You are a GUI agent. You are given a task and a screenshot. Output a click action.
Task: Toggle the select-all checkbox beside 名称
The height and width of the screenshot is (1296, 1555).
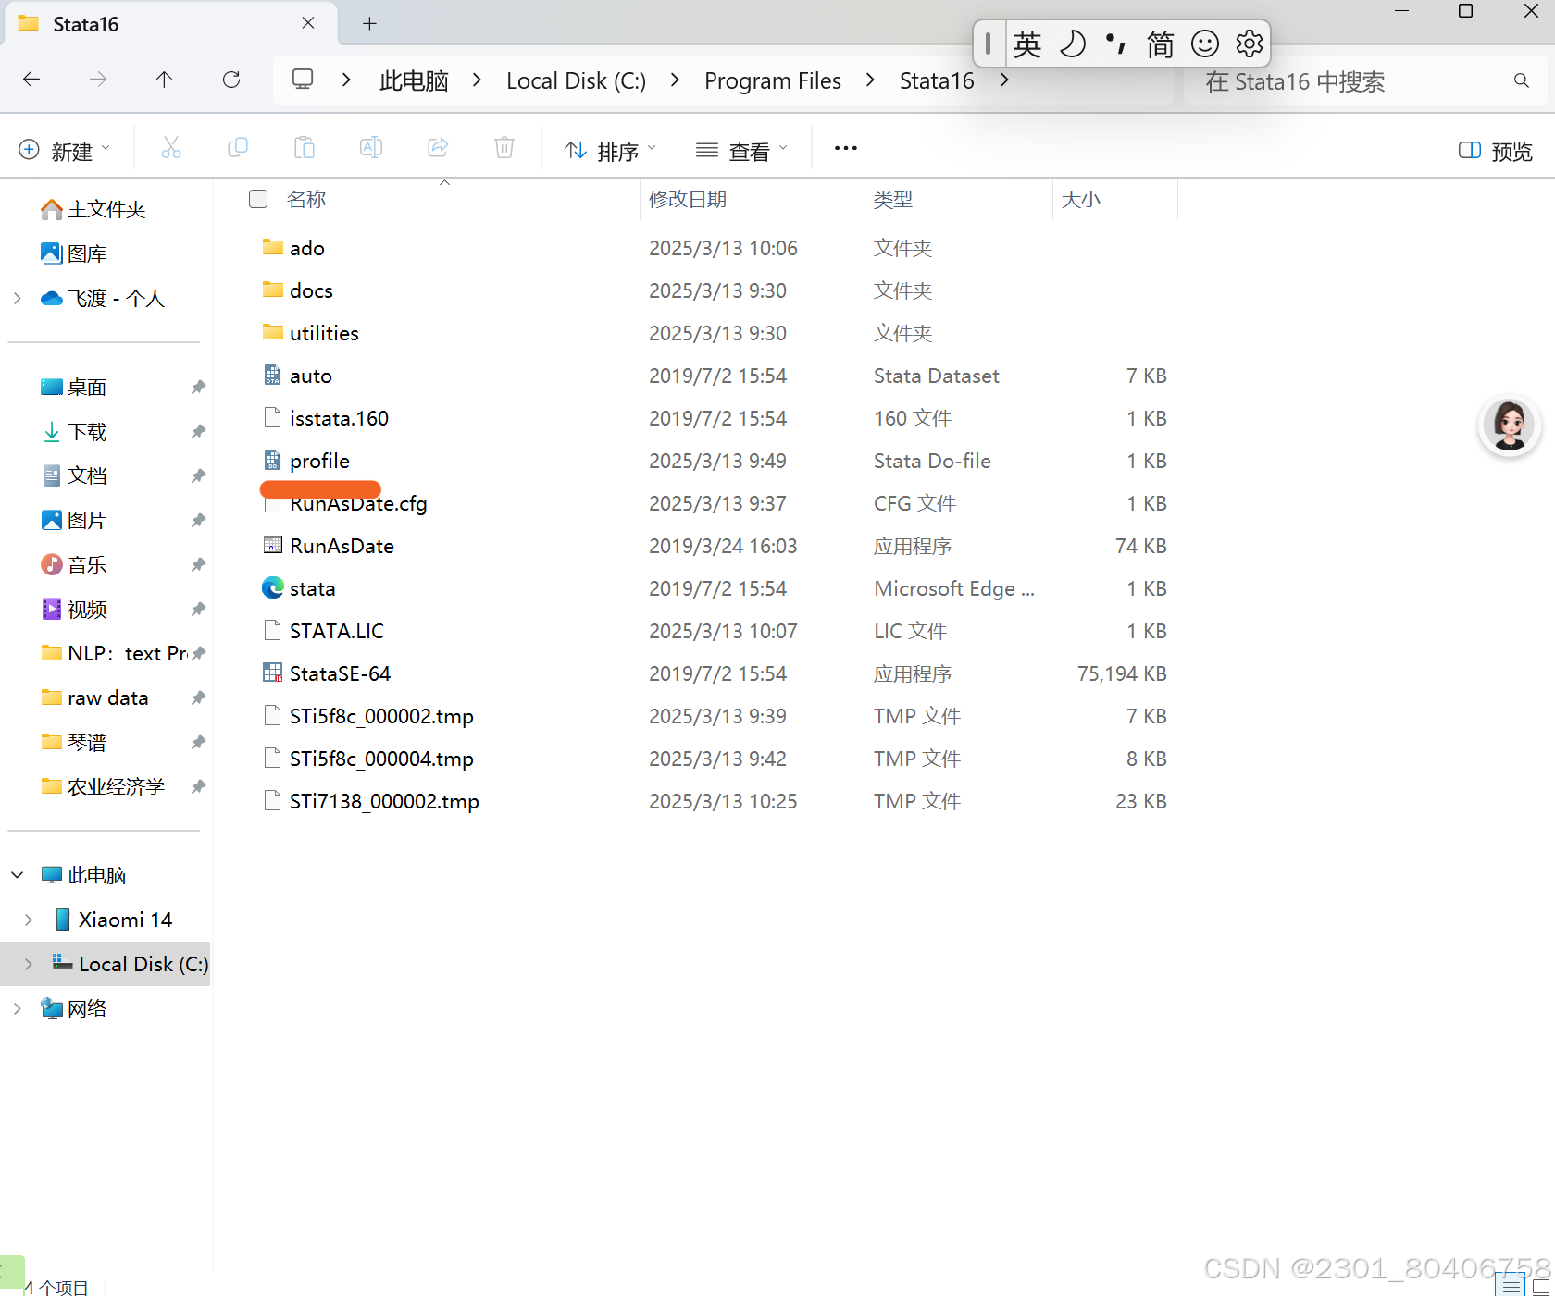click(258, 199)
